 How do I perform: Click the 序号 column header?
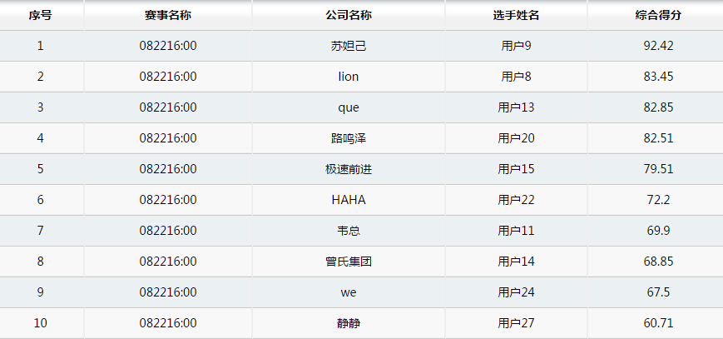(x=41, y=15)
